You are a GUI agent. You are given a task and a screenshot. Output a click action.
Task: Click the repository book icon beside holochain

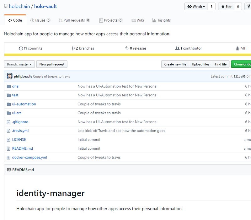(6, 7)
